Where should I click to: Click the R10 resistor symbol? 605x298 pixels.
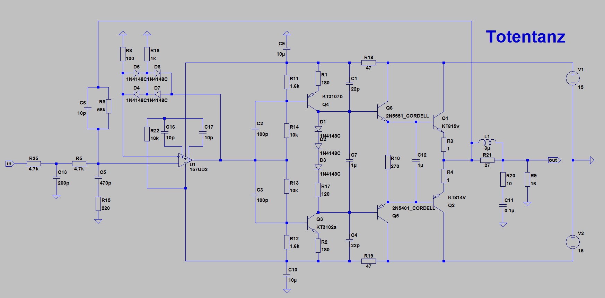click(x=388, y=162)
